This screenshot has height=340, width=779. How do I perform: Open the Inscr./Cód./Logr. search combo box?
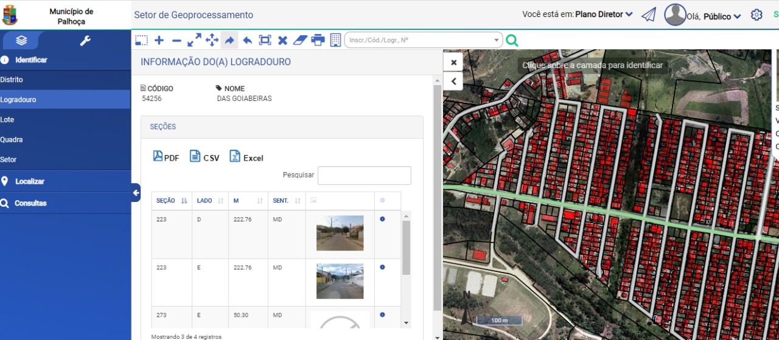424,40
